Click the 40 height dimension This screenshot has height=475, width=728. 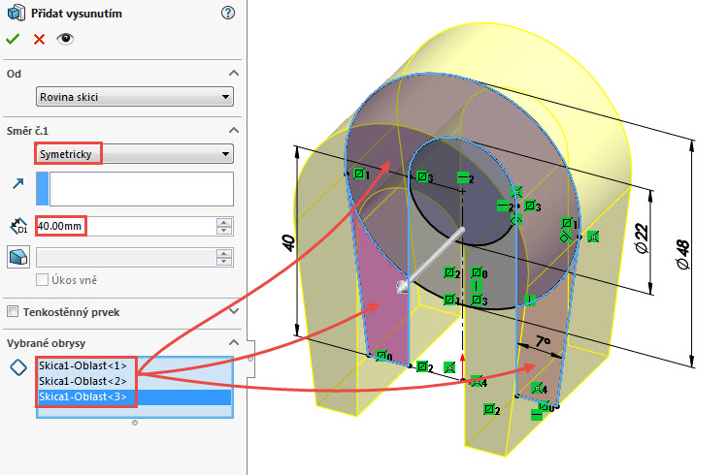(288, 242)
